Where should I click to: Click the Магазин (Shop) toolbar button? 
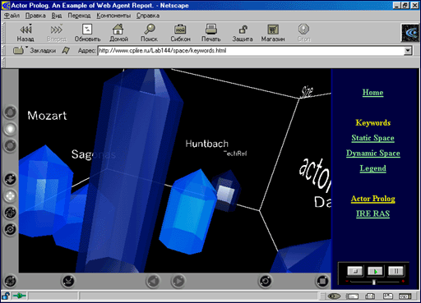click(x=273, y=33)
